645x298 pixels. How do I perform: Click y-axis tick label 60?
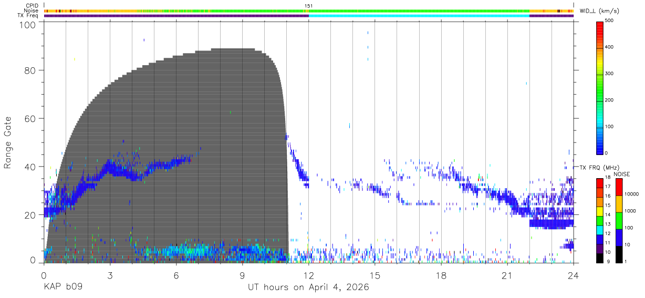pyautogui.click(x=29, y=119)
